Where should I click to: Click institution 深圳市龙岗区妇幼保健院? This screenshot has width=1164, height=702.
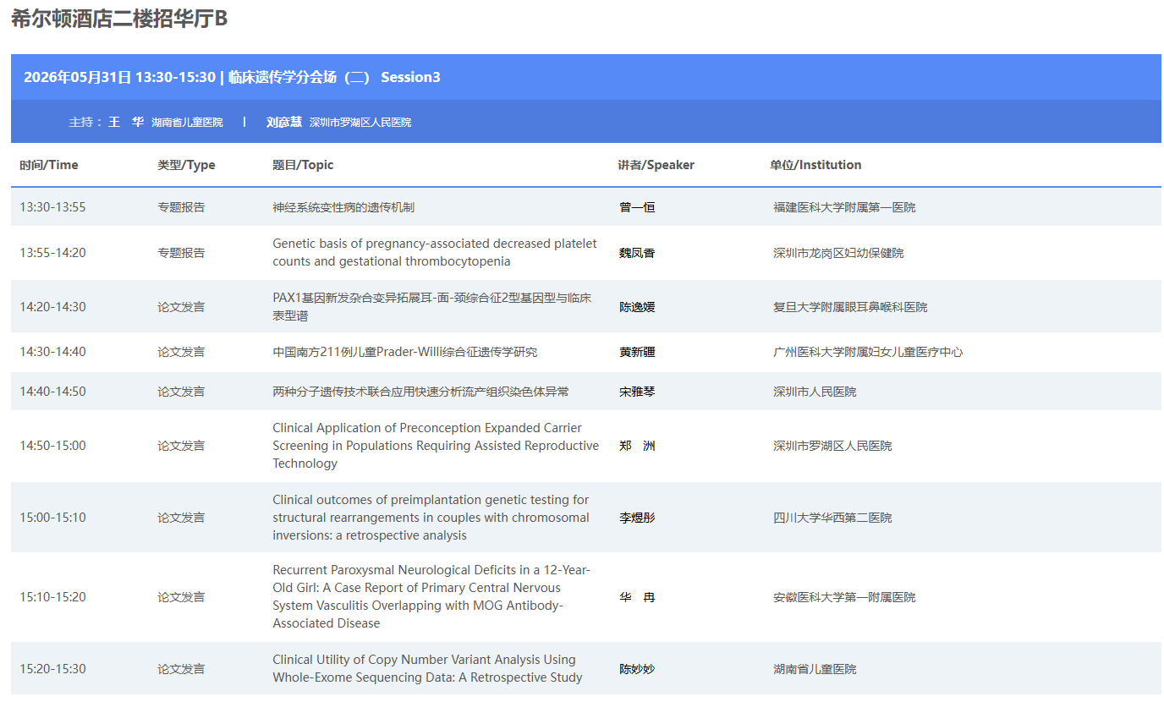pyautogui.click(x=838, y=253)
